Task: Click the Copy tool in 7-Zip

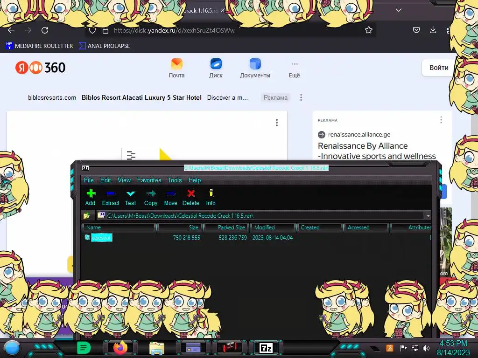Action: pyautogui.click(x=151, y=198)
